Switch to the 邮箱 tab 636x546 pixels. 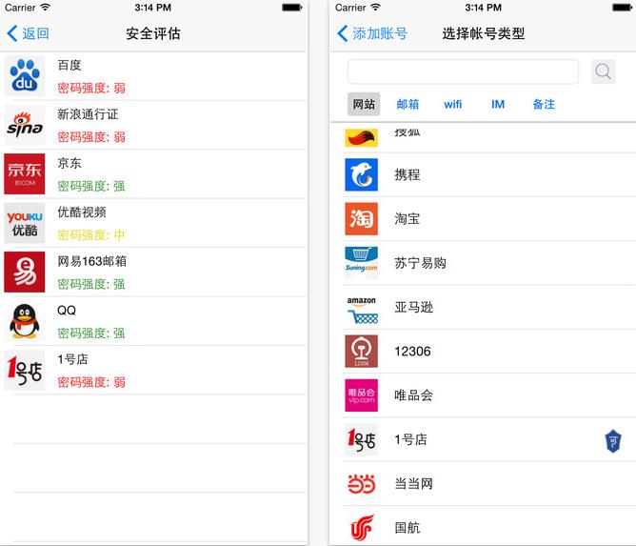[x=407, y=104]
